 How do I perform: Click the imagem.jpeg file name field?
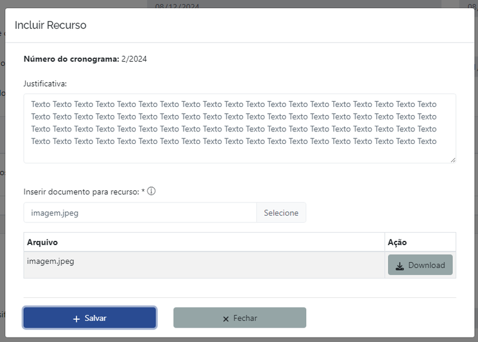pyautogui.click(x=140, y=212)
